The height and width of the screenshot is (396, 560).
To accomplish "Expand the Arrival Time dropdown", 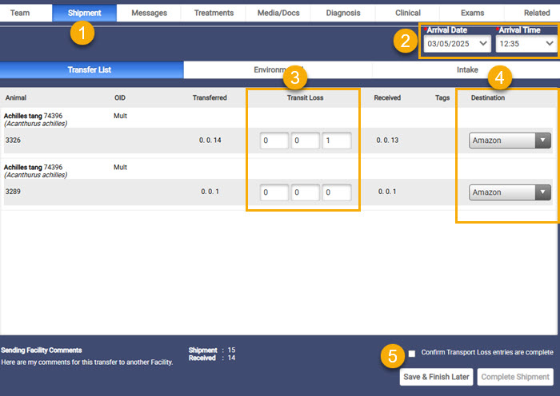I will coord(526,44).
